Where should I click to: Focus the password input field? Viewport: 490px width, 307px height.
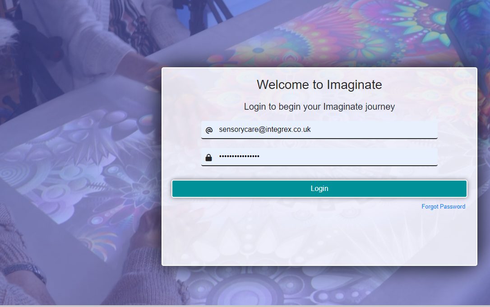click(x=319, y=157)
